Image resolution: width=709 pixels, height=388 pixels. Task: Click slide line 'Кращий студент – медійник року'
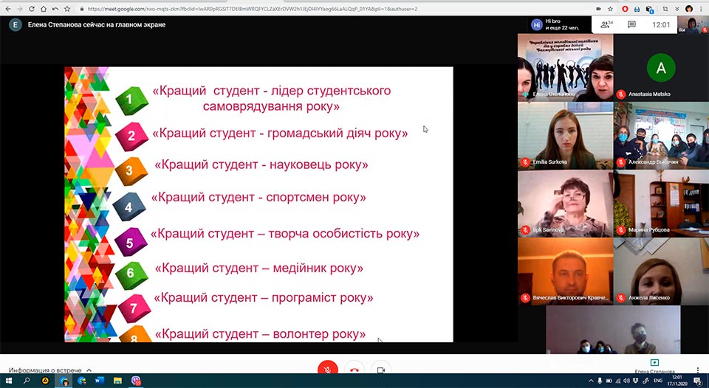pos(258,268)
